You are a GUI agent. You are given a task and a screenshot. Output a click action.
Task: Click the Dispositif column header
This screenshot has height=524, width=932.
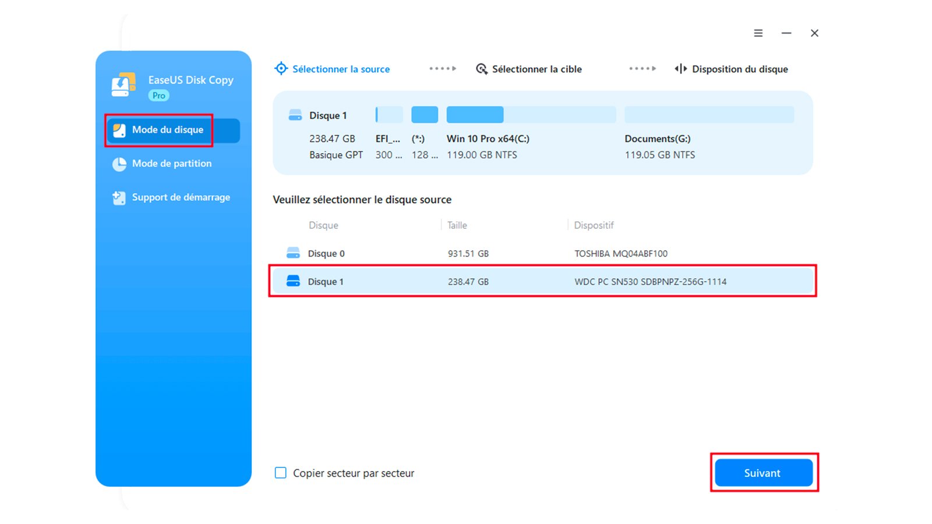tap(593, 225)
